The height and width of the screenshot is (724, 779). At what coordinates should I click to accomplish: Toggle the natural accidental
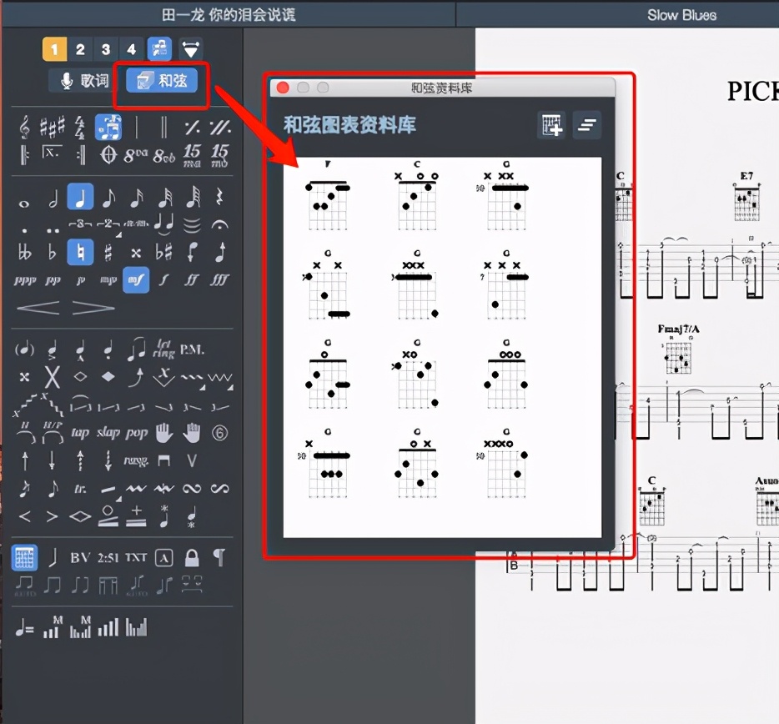tap(80, 252)
